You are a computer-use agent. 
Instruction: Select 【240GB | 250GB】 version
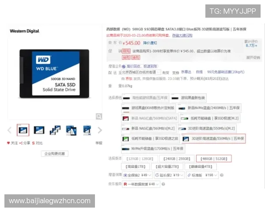[177, 159]
